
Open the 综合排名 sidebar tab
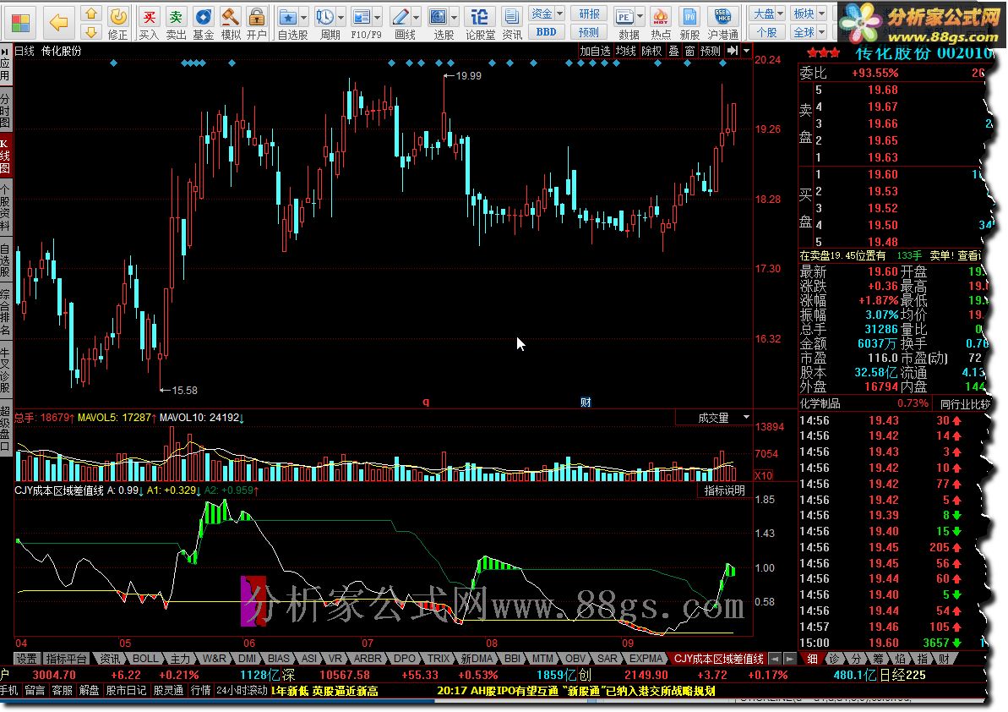5,313
